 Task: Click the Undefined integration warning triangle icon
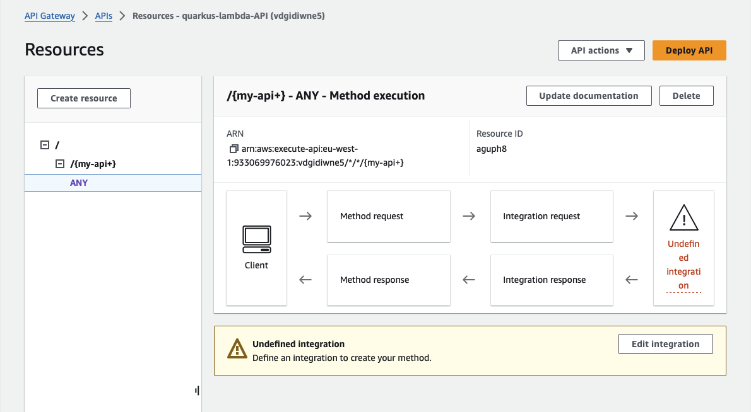(683, 218)
